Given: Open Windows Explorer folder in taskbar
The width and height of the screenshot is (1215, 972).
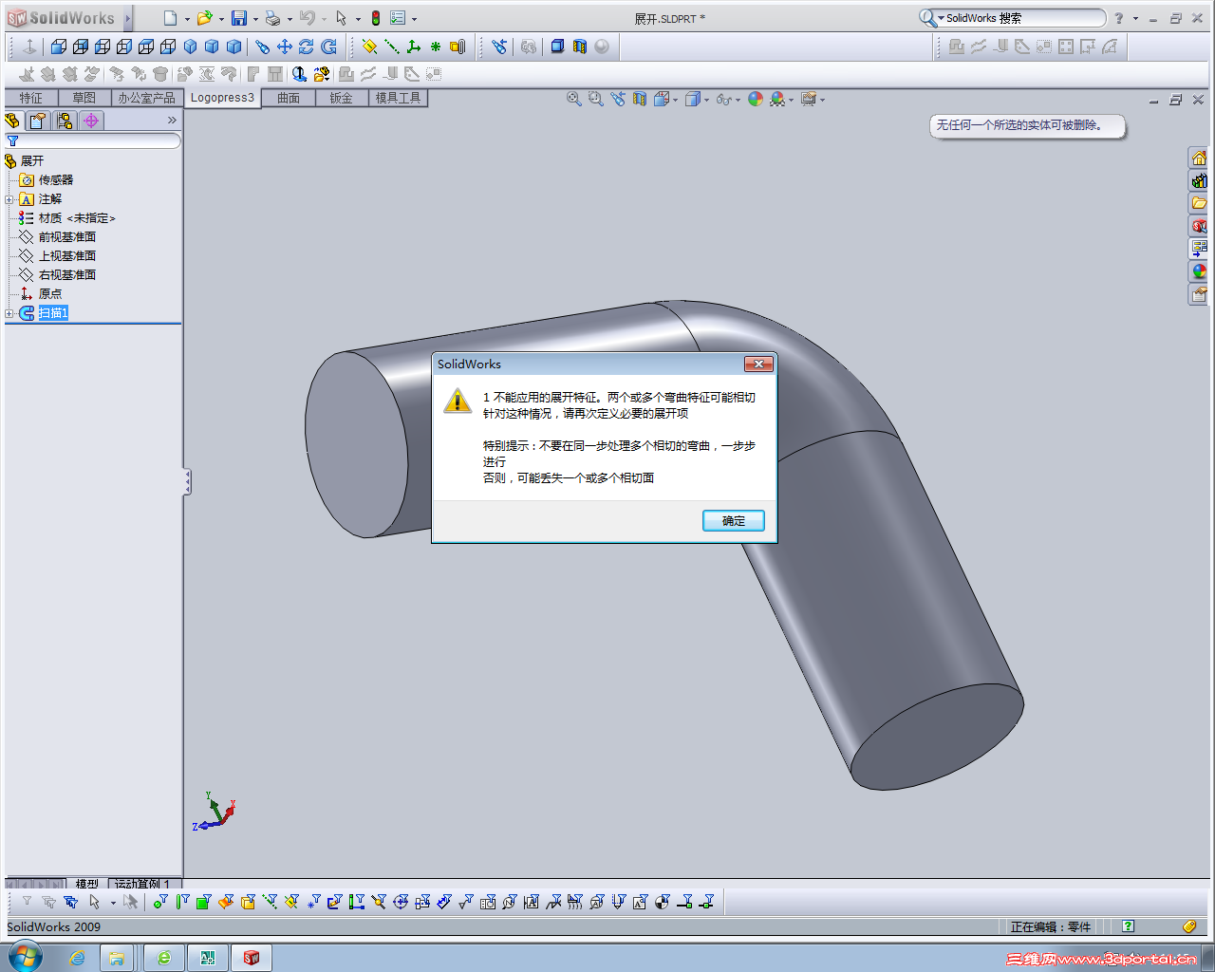Looking at the screenshot, I should pos(116,958).
